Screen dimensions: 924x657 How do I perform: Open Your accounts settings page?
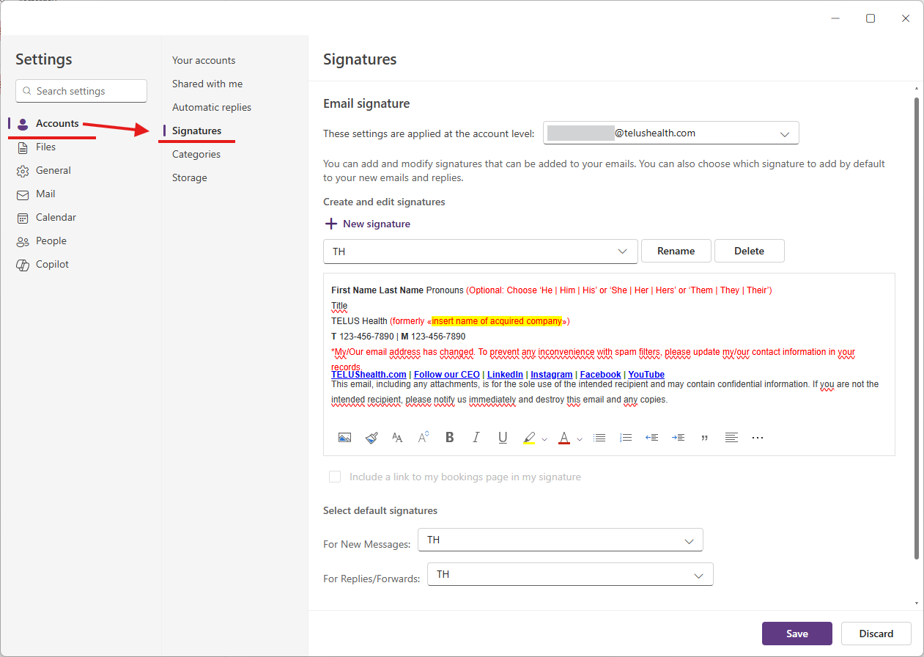point(204,60)
